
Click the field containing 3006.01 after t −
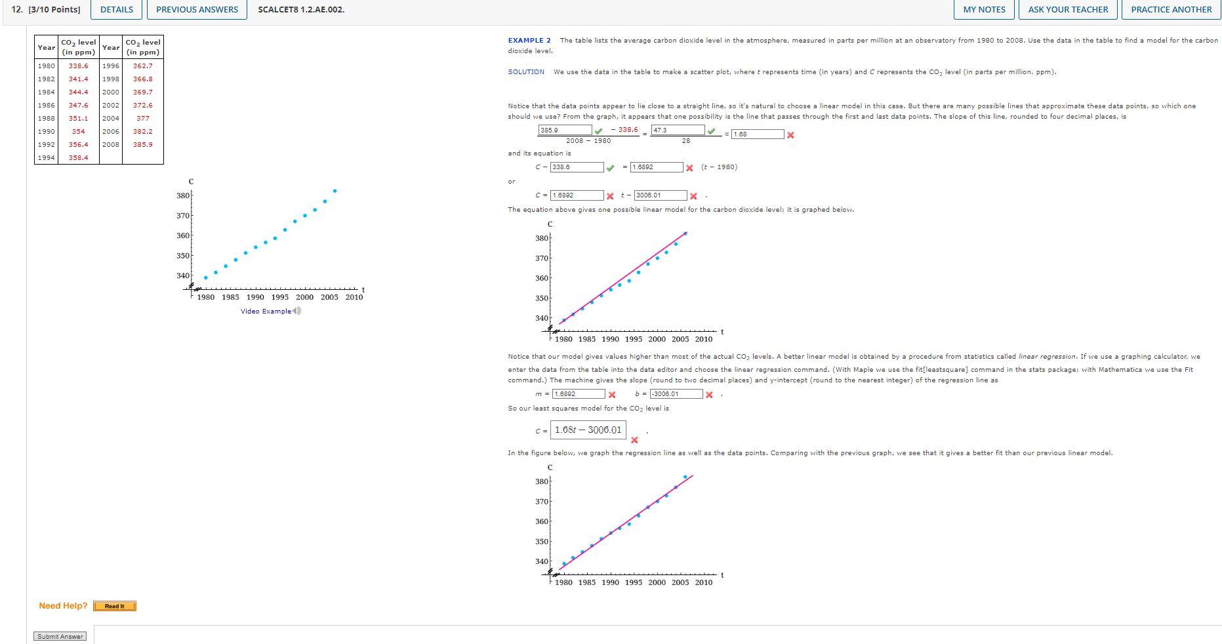click(661, 195)
